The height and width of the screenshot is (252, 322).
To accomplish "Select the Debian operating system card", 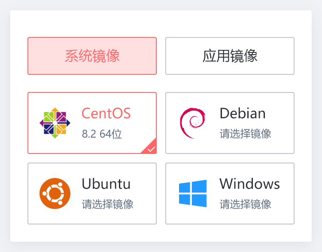I will 230,123.
